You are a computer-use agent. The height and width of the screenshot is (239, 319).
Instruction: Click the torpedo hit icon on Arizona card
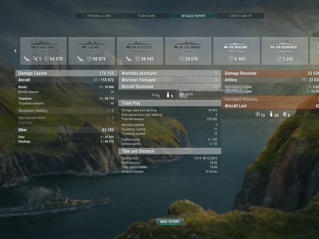coord(27,59)
